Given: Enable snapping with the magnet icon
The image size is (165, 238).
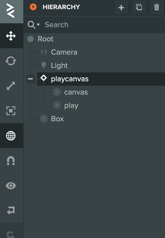Looking at the screenshot, I should (11, 161).
